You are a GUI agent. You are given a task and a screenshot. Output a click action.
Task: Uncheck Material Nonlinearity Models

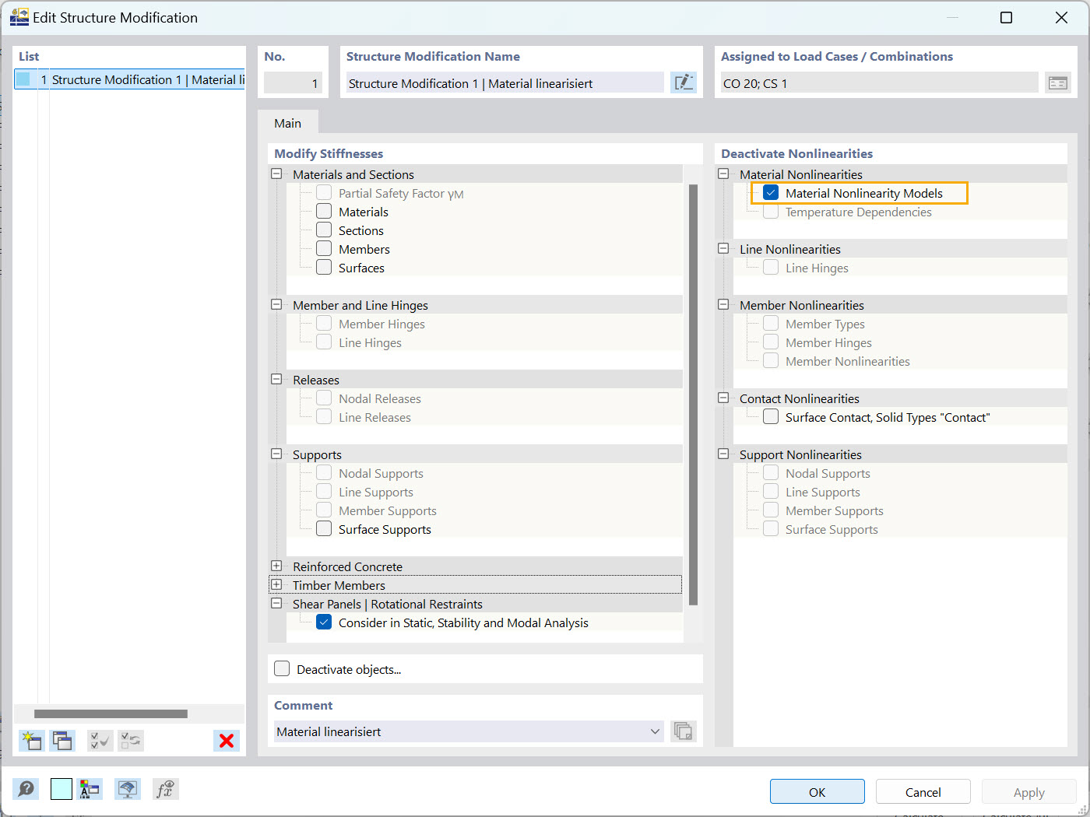(x=770, y=192)
